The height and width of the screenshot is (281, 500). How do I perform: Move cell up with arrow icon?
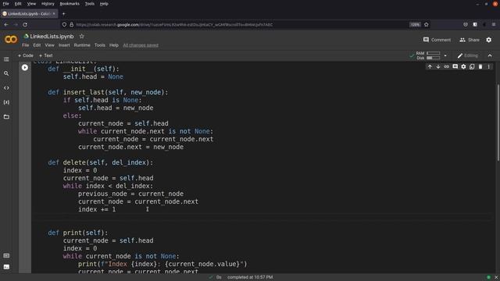click(430, 66)
